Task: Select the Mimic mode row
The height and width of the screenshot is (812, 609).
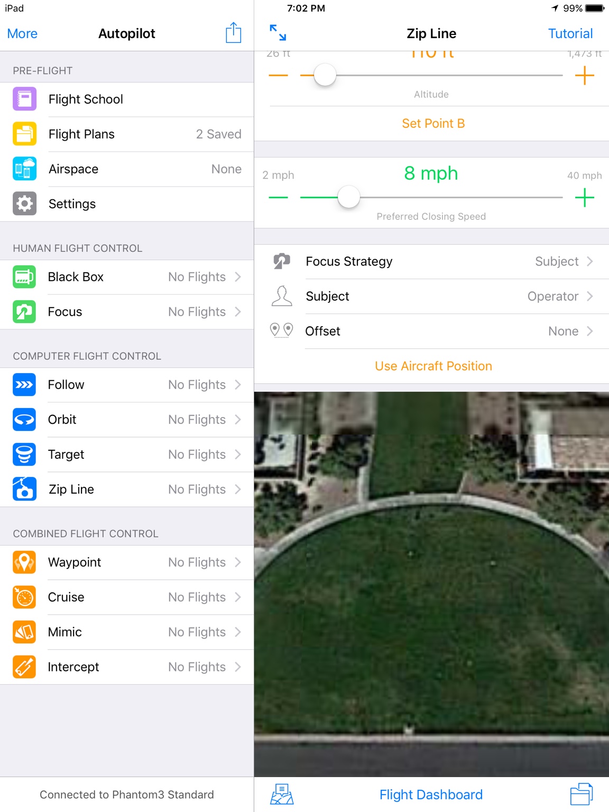Action: click(x=127, y=632)
